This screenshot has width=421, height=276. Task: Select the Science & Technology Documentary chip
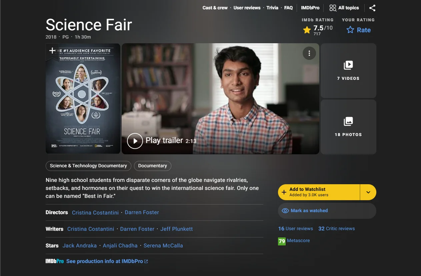pos(88,166)
